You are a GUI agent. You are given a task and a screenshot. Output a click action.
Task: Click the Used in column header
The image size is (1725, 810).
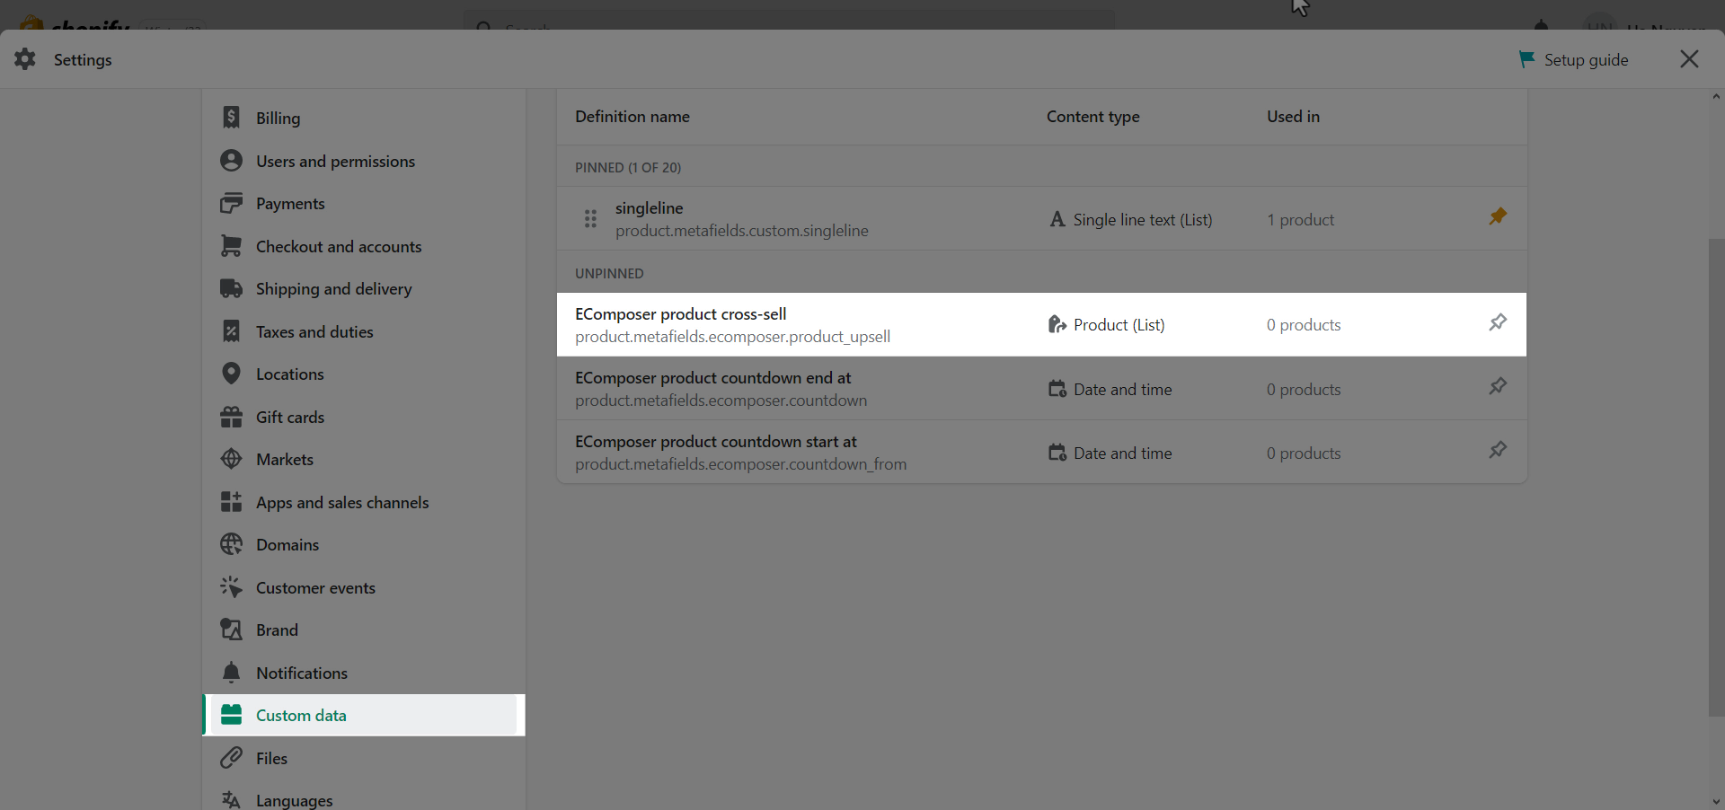pos(1293,117)
